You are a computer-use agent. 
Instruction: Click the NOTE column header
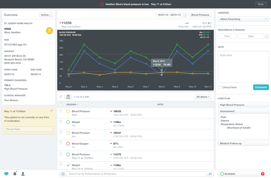(x=160, y=104)
